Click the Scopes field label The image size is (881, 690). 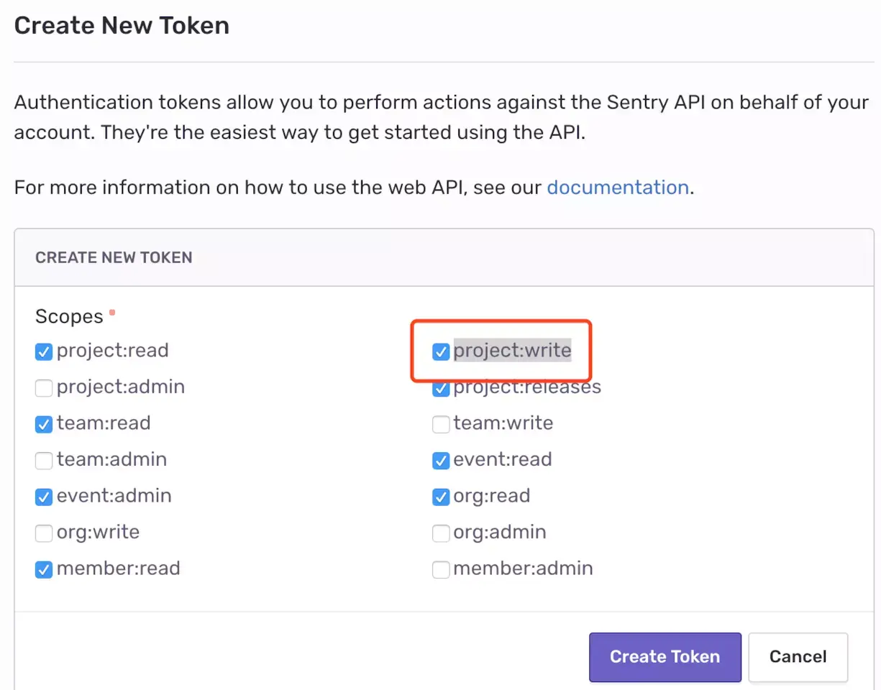[x=69, y=316]
